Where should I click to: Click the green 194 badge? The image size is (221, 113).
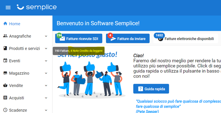click(x=59, y=35)
